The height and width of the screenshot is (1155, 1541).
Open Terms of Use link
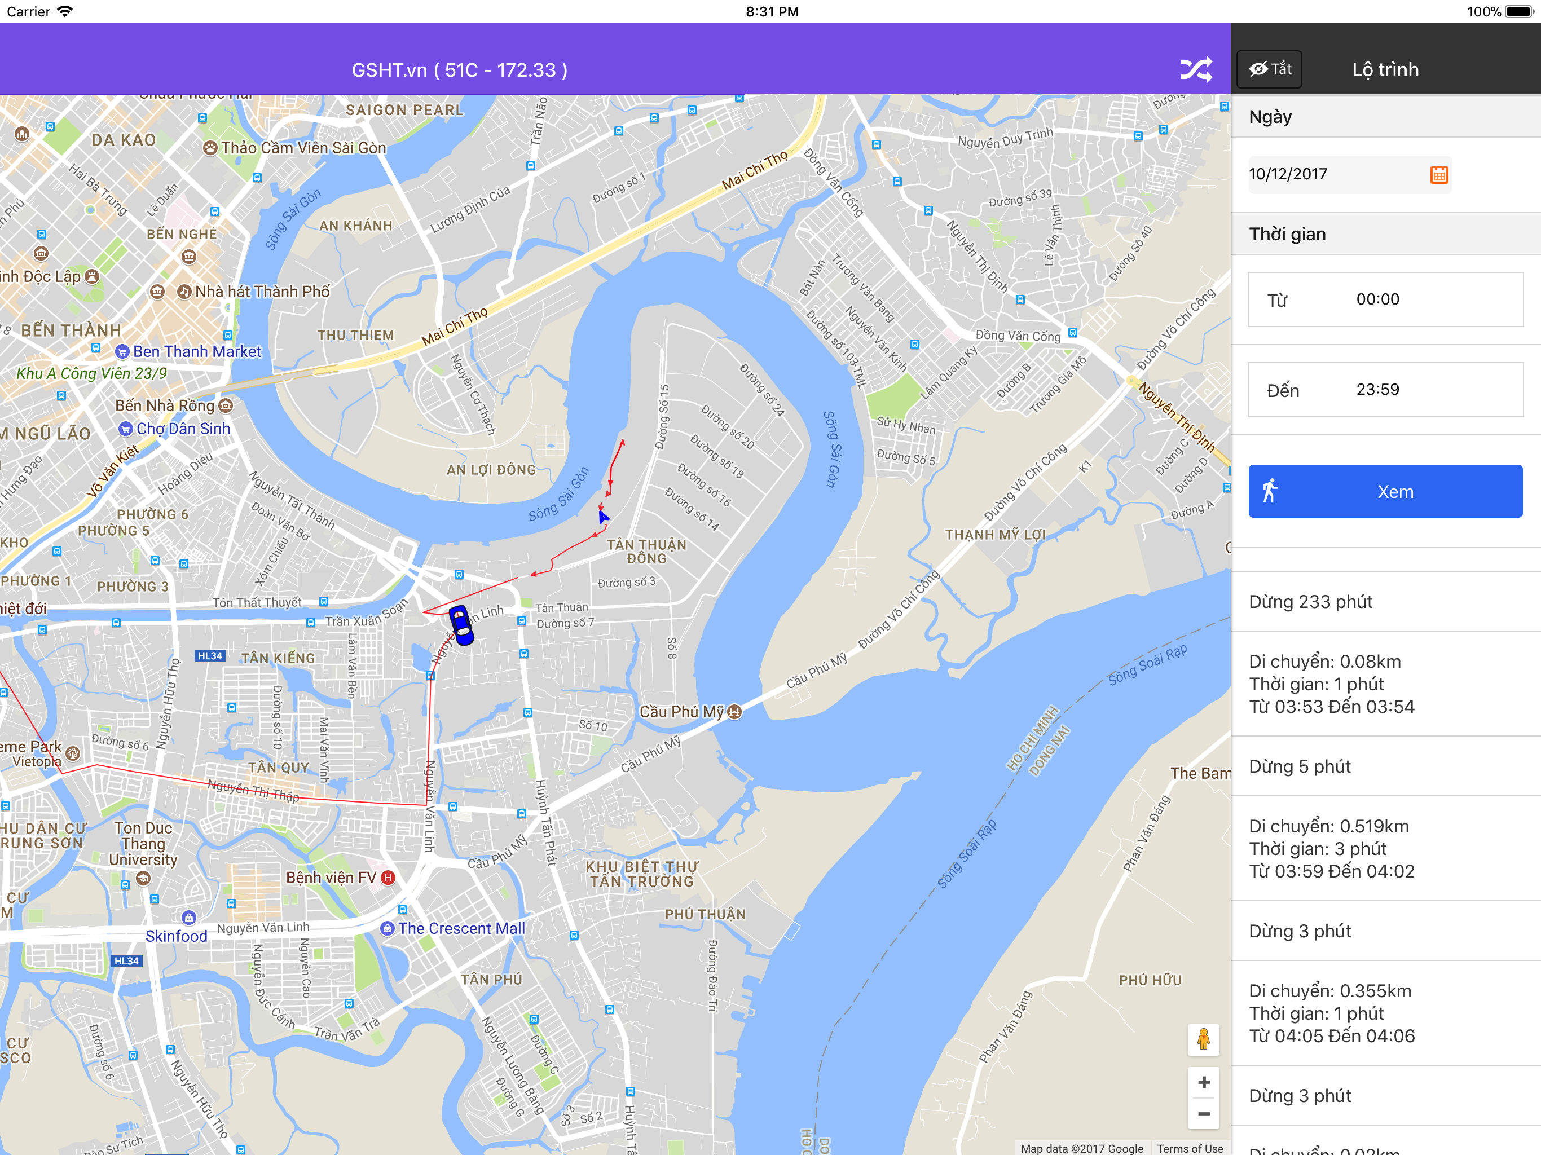pyautogui.click(x=1190, y=1148)
